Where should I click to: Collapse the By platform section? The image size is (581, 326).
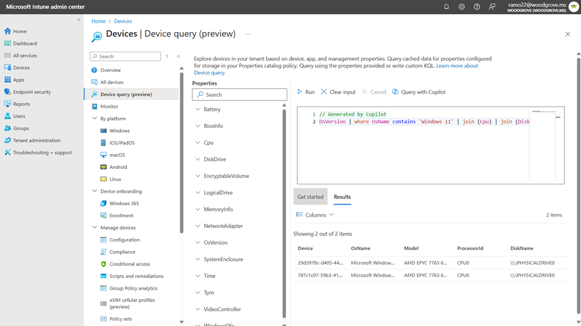[95, 118]
